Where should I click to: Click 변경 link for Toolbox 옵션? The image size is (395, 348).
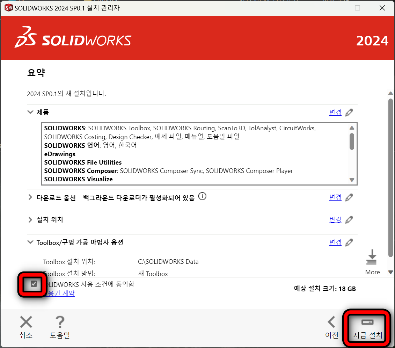click(335, 242)
